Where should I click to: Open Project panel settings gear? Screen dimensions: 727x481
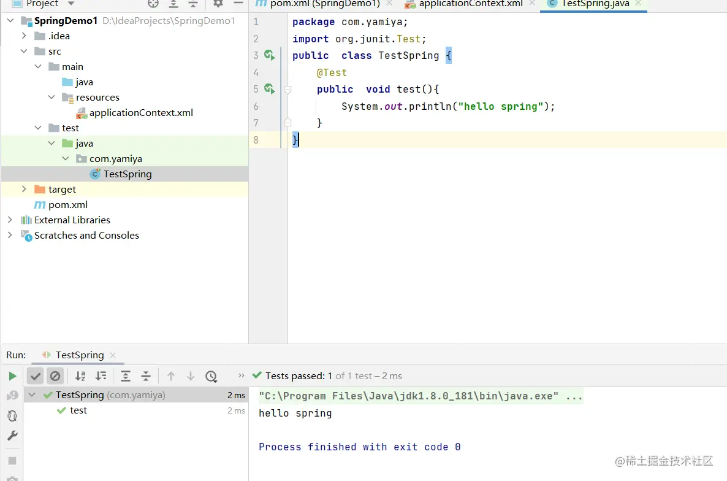(x=218, y=3)
